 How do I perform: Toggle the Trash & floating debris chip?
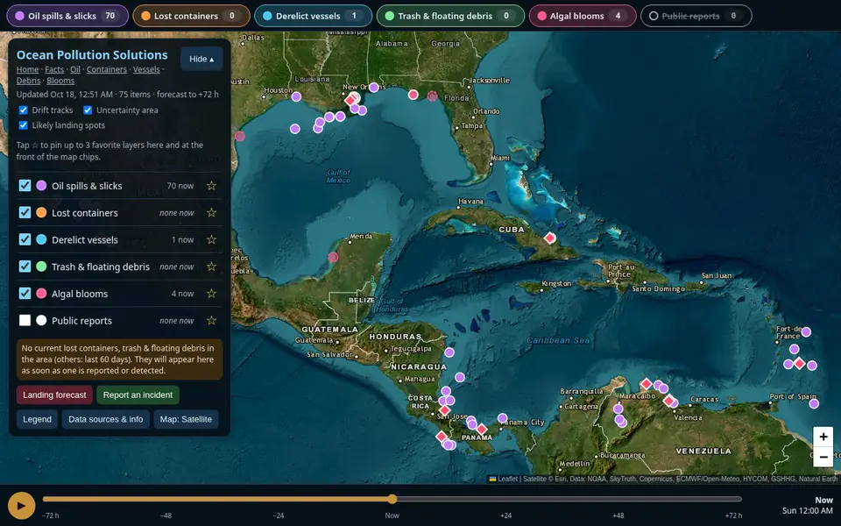[450, 16]
